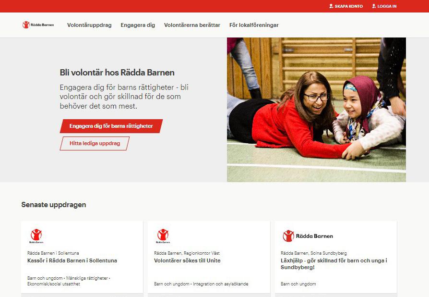Image resolution: width=429 pixels, height=297 pixels.
Task: Click the Barn och ungdom • Integration och asylsökande tags
Action: point(201,284)
